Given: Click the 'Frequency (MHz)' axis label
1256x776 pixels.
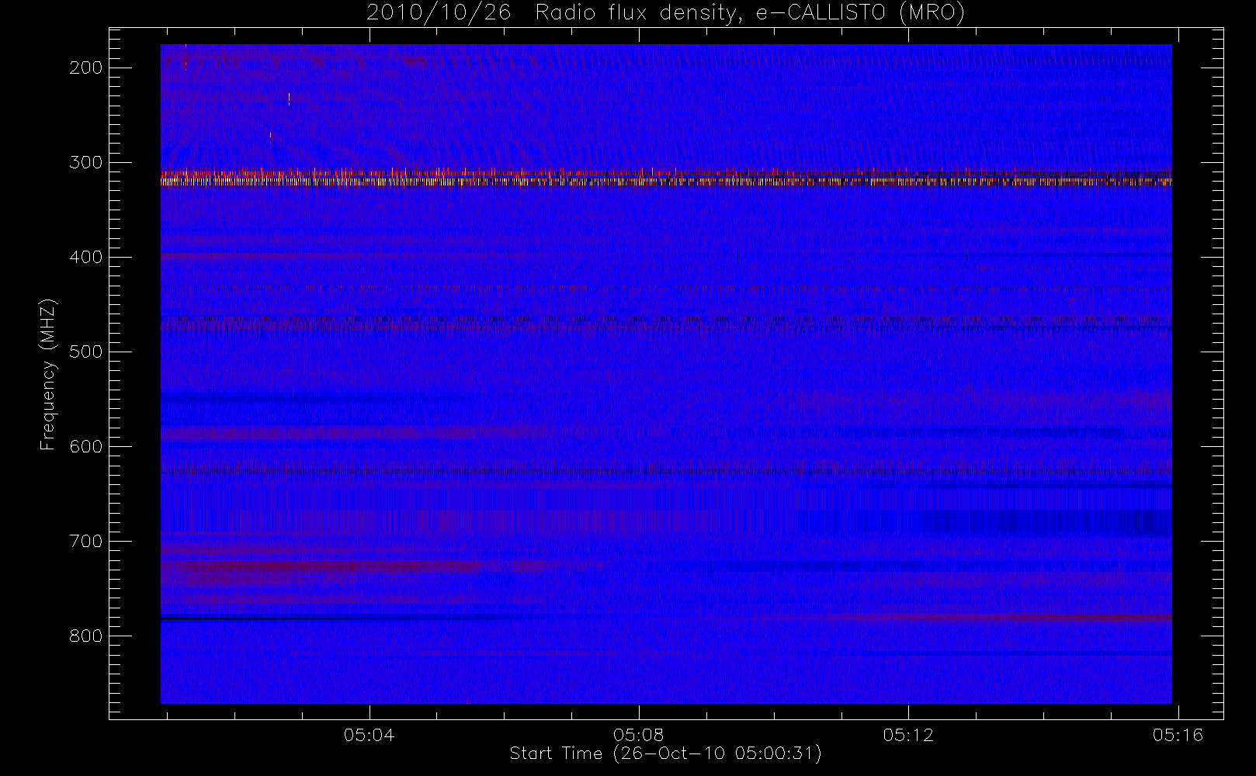Looking at the screenshot, I should click(48, 374).
